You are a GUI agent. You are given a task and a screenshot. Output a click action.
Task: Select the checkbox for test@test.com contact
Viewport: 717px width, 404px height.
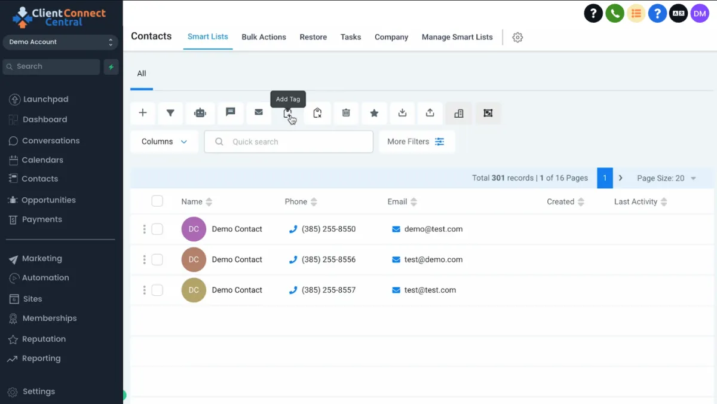click(157, 290)
